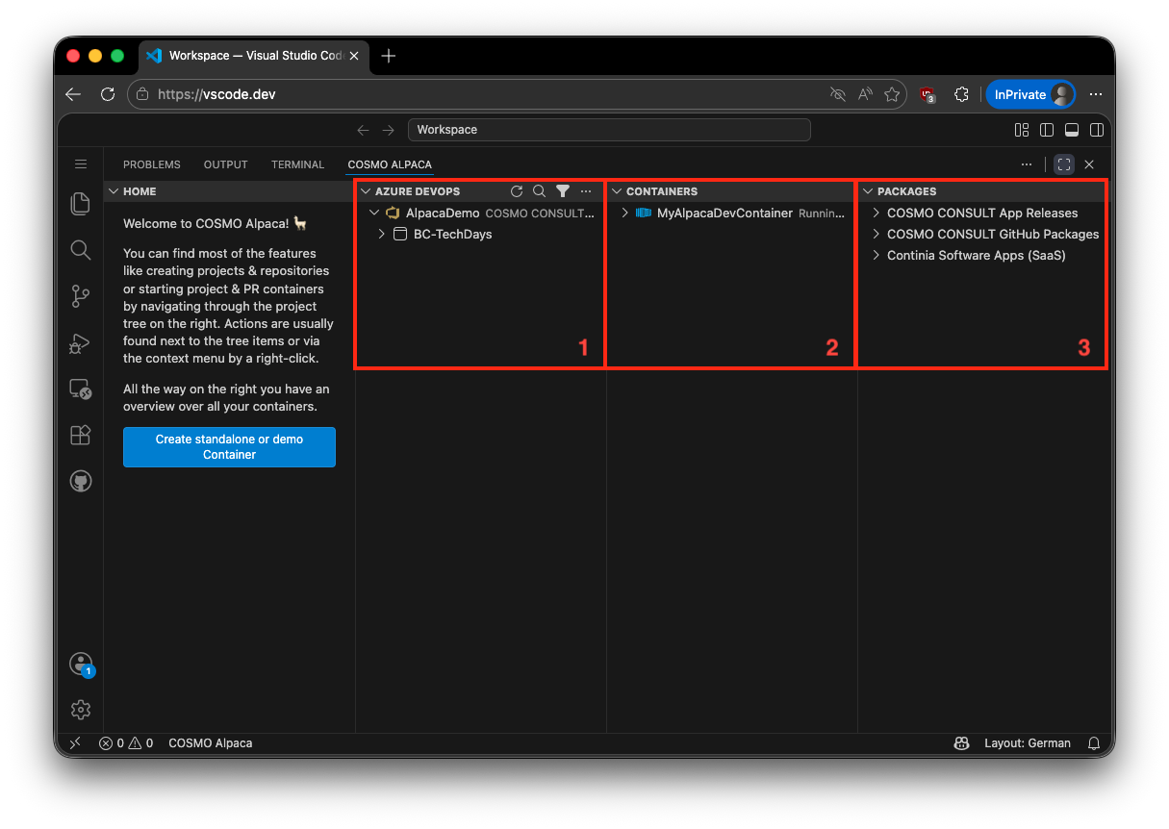View tracking prevention icon in address bar
This screenshot has height=829, width=1169.
[x=837, y=94]
